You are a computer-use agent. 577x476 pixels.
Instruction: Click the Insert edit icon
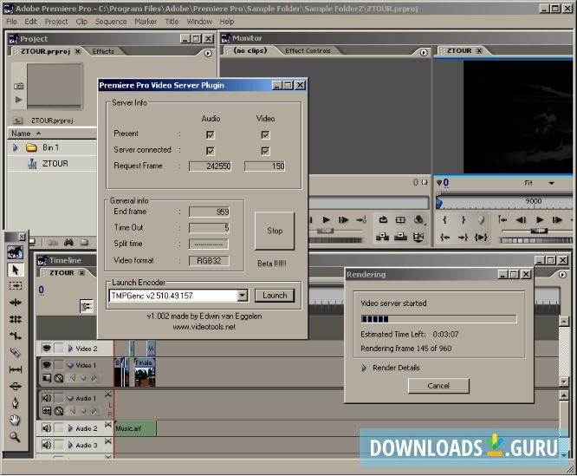(383, 237)
